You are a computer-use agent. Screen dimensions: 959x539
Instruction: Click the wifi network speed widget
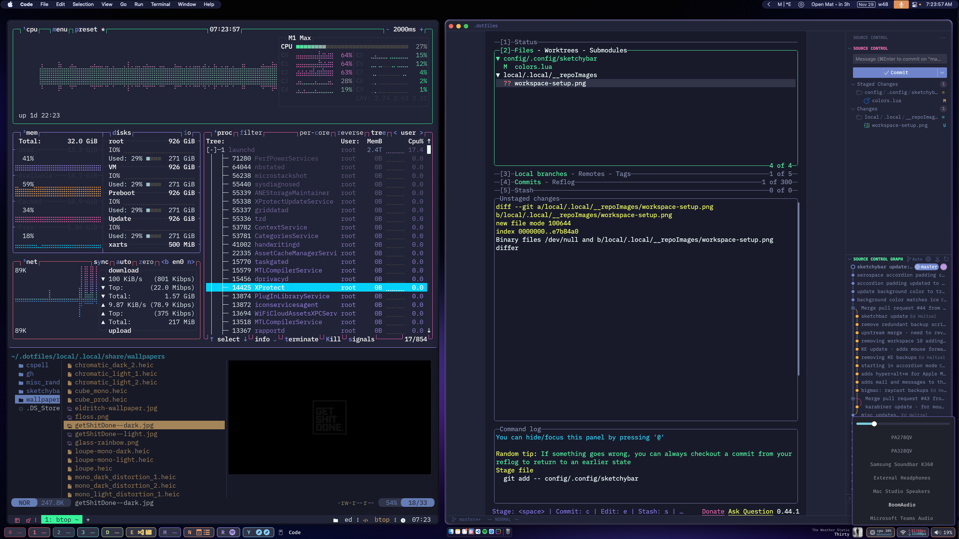[913, 532]
